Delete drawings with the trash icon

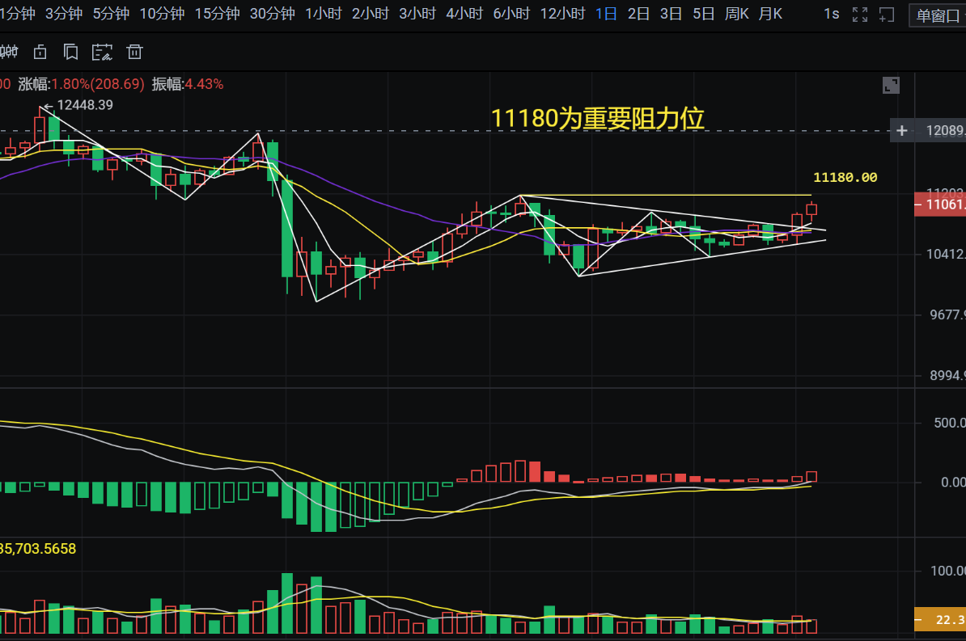135,53
